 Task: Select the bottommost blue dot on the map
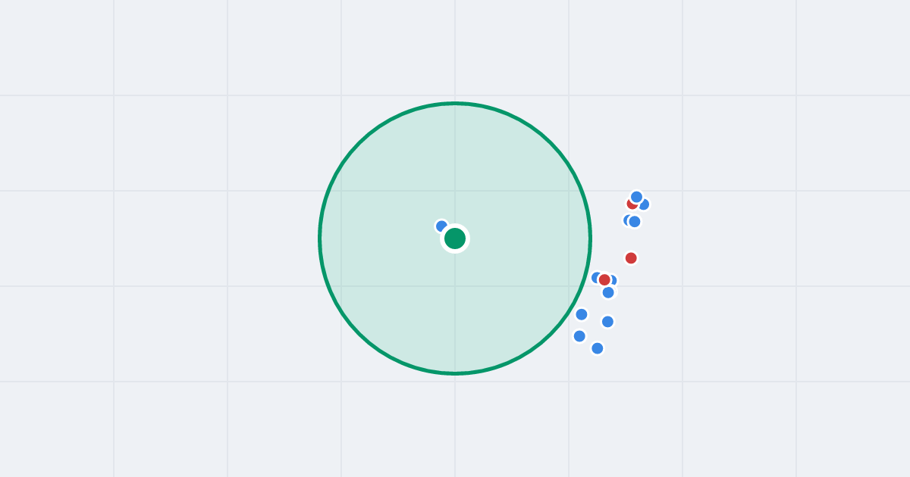[x=598, y=348]
